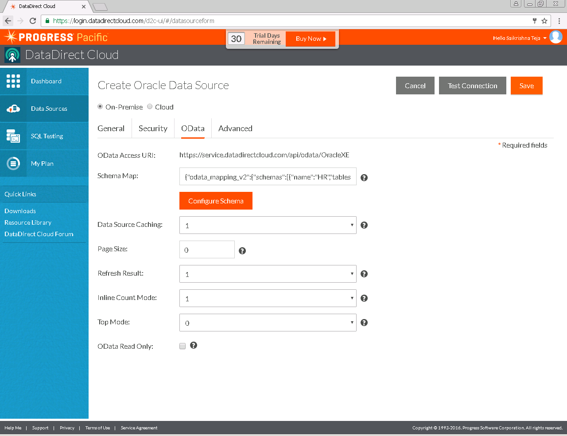The width and height of the screenshot is (567, 436).
Task: Click the user avatar icon
Action: coord(556,37)
